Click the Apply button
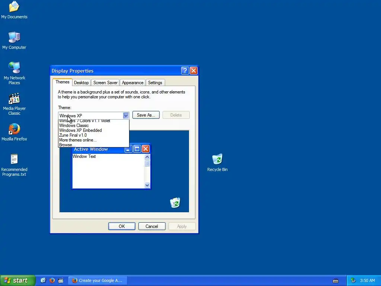381x286 pixels. coord(182,226)
